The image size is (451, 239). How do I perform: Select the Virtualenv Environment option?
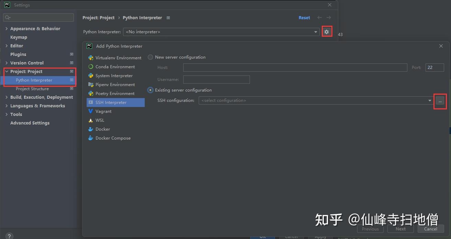coord(118,58)
